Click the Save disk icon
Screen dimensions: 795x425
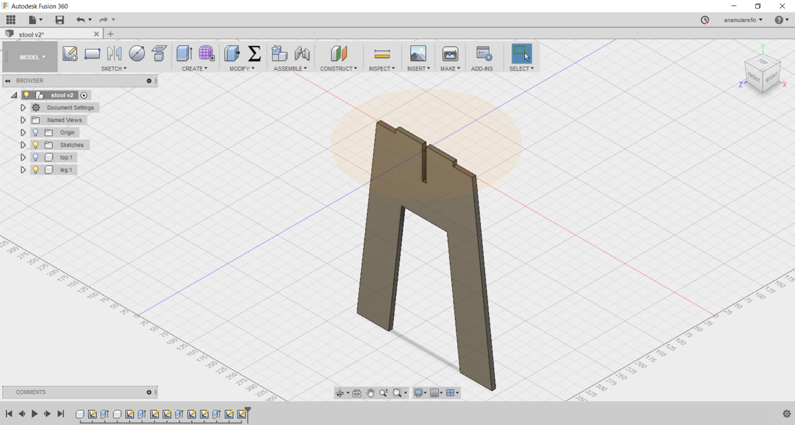click(x=60, y=20)
